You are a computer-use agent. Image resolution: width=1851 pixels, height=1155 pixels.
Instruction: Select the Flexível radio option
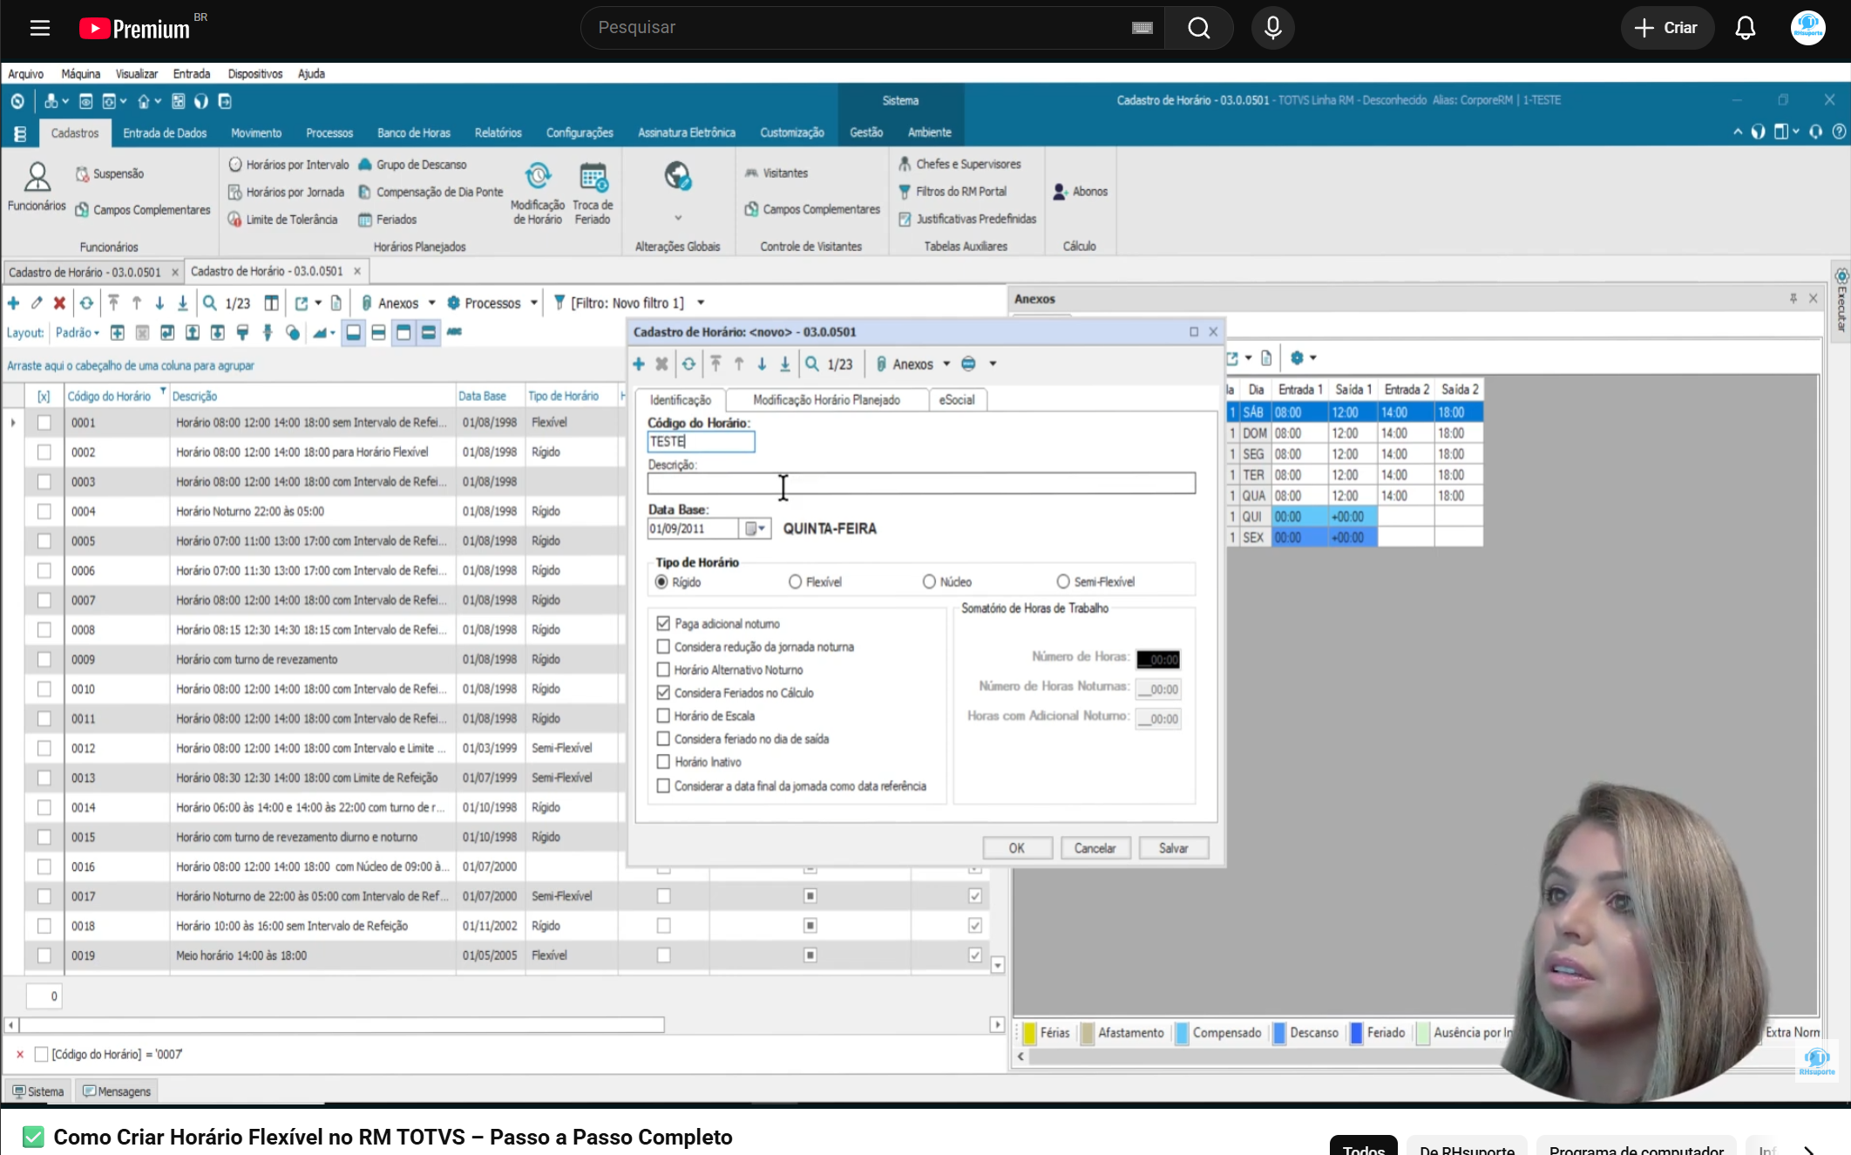coord(795,581)
